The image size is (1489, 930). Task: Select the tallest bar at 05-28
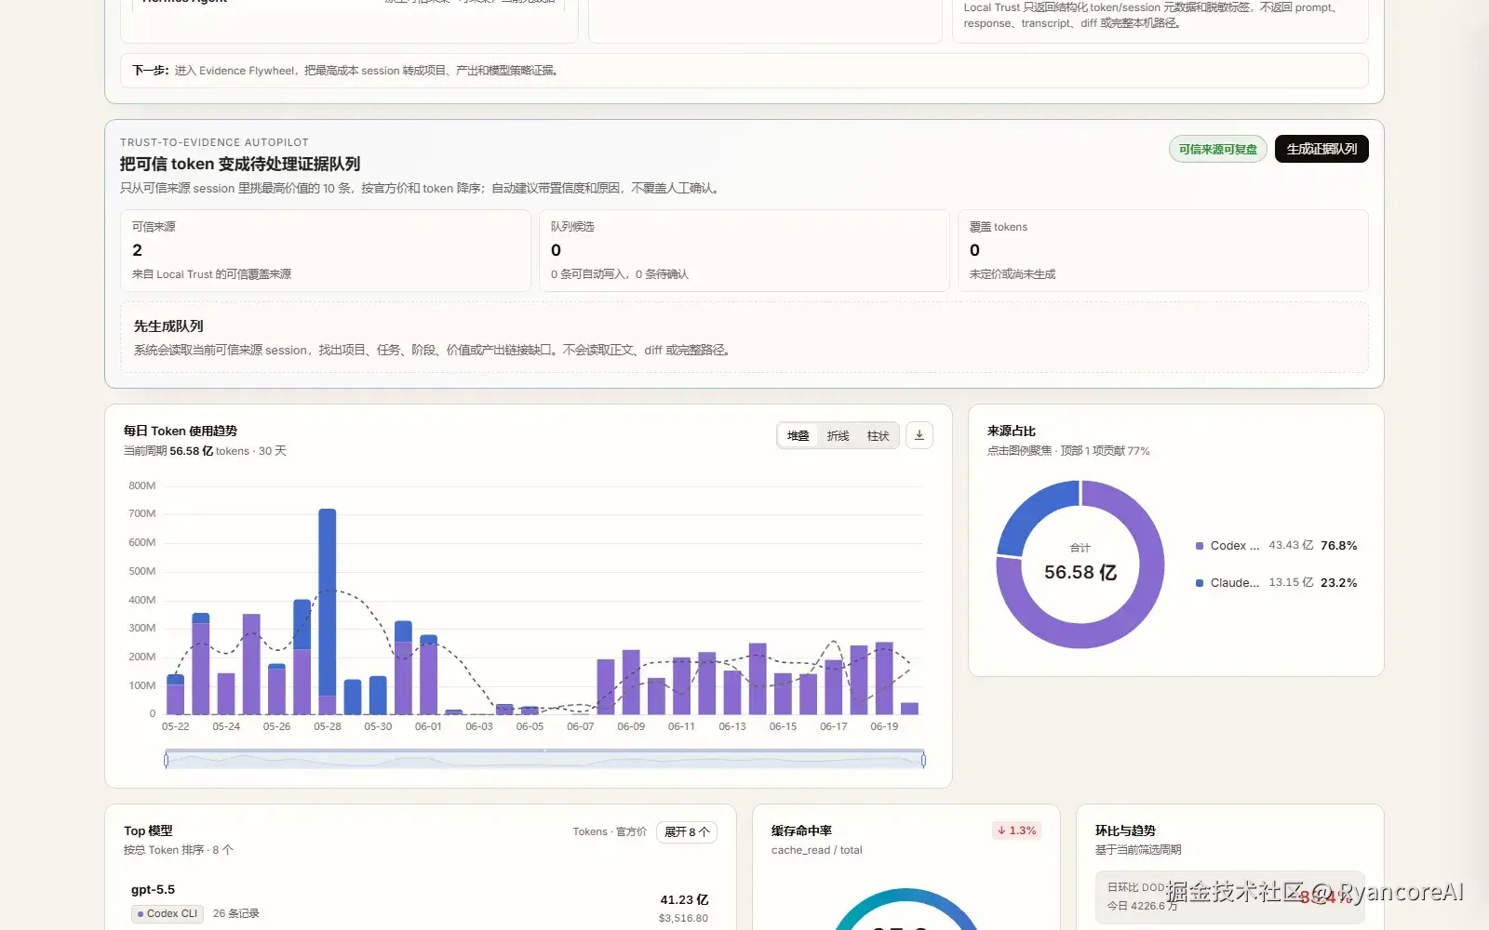point(327,611)
